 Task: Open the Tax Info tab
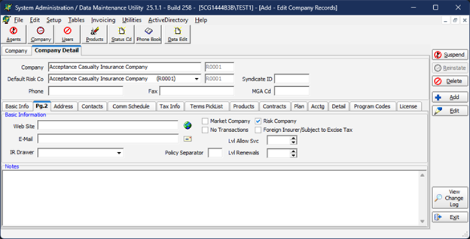170,107
